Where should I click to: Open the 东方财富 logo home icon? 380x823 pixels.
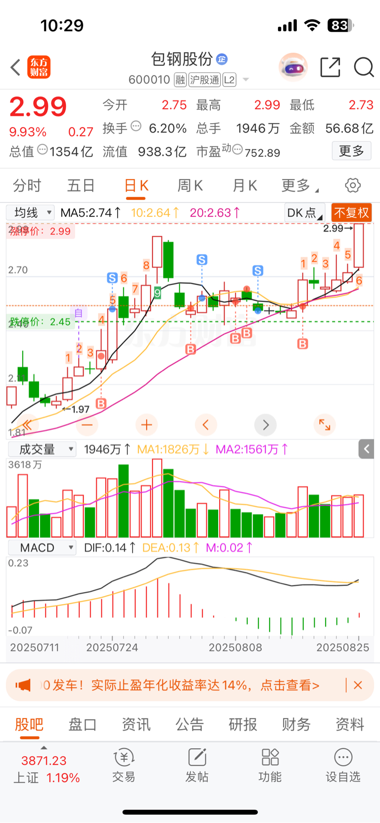(39, 67)
